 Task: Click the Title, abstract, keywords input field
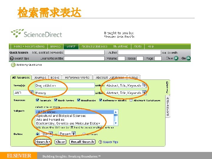point(84,52)
